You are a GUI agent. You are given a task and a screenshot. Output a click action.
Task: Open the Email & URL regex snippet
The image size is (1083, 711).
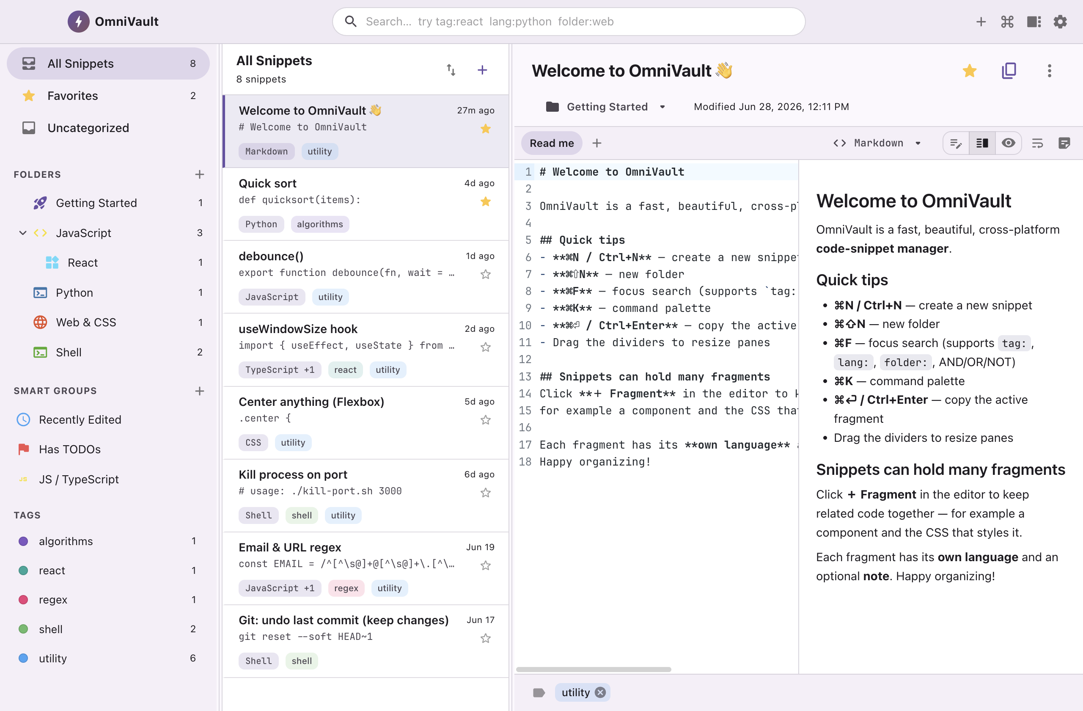[x=366, y=568]
